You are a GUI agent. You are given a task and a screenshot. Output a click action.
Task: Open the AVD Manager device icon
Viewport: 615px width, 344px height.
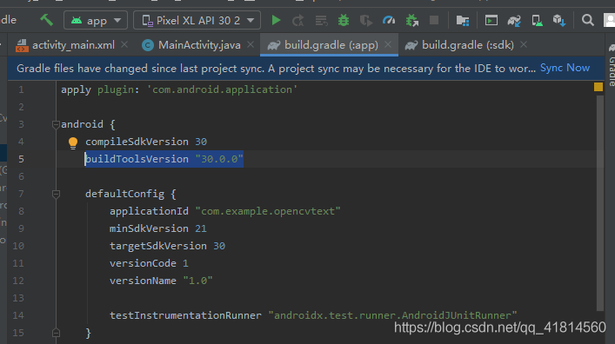click(537, 20)
